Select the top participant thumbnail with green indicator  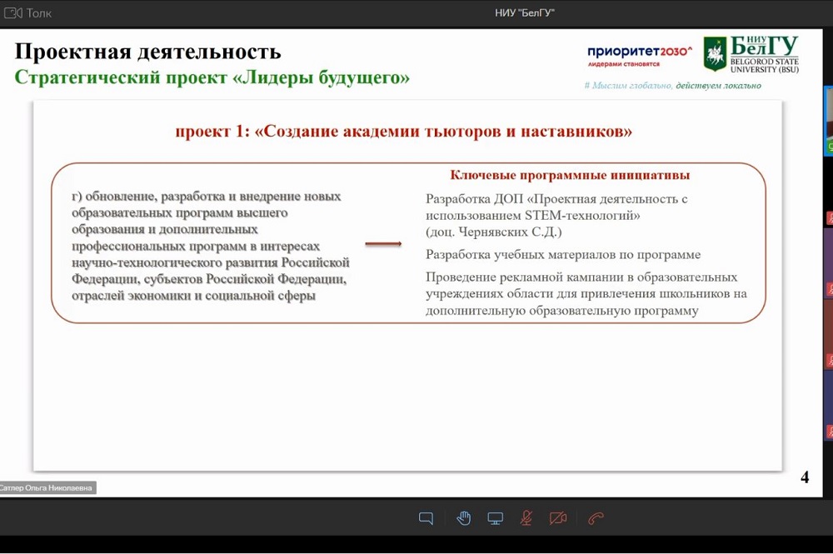click(828, 117)
